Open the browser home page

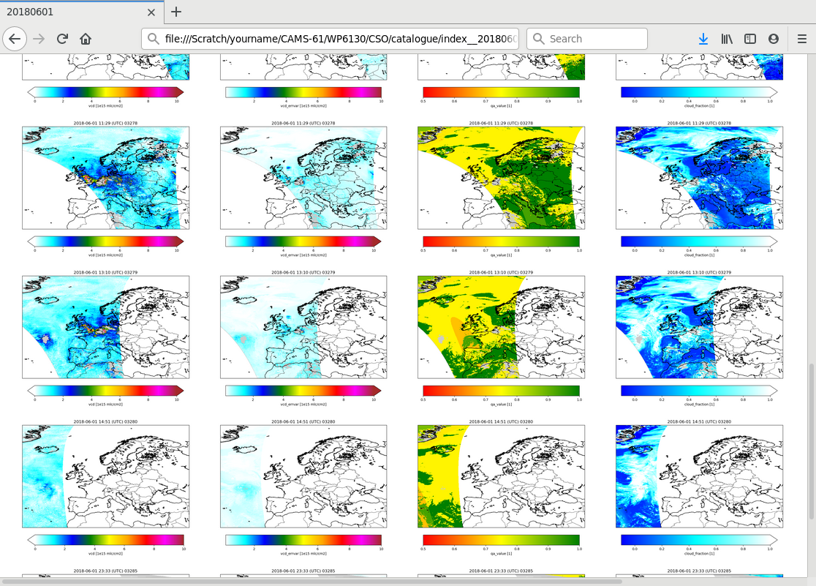pos(86,39)
